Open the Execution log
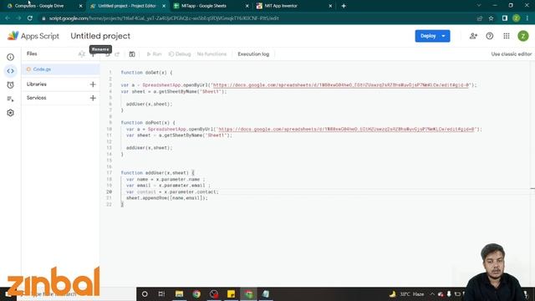The width and height of the screenshot is (535, 301). pyautogui.click(x=253, y=54)
